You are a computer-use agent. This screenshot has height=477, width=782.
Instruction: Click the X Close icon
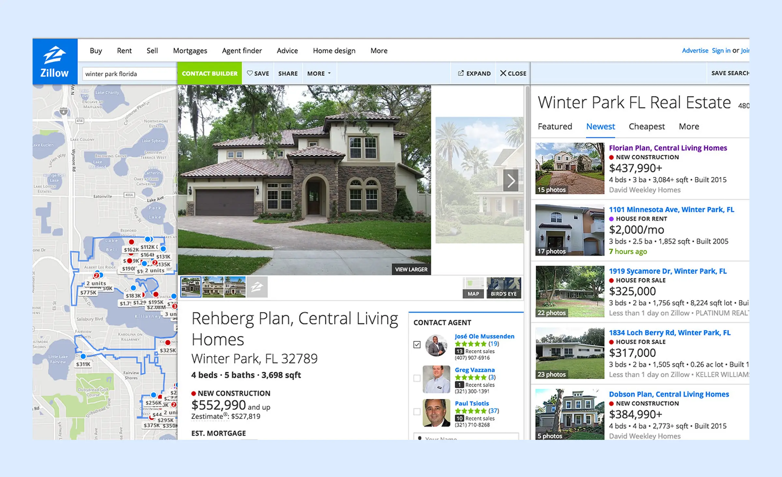(x=503, y=73)
